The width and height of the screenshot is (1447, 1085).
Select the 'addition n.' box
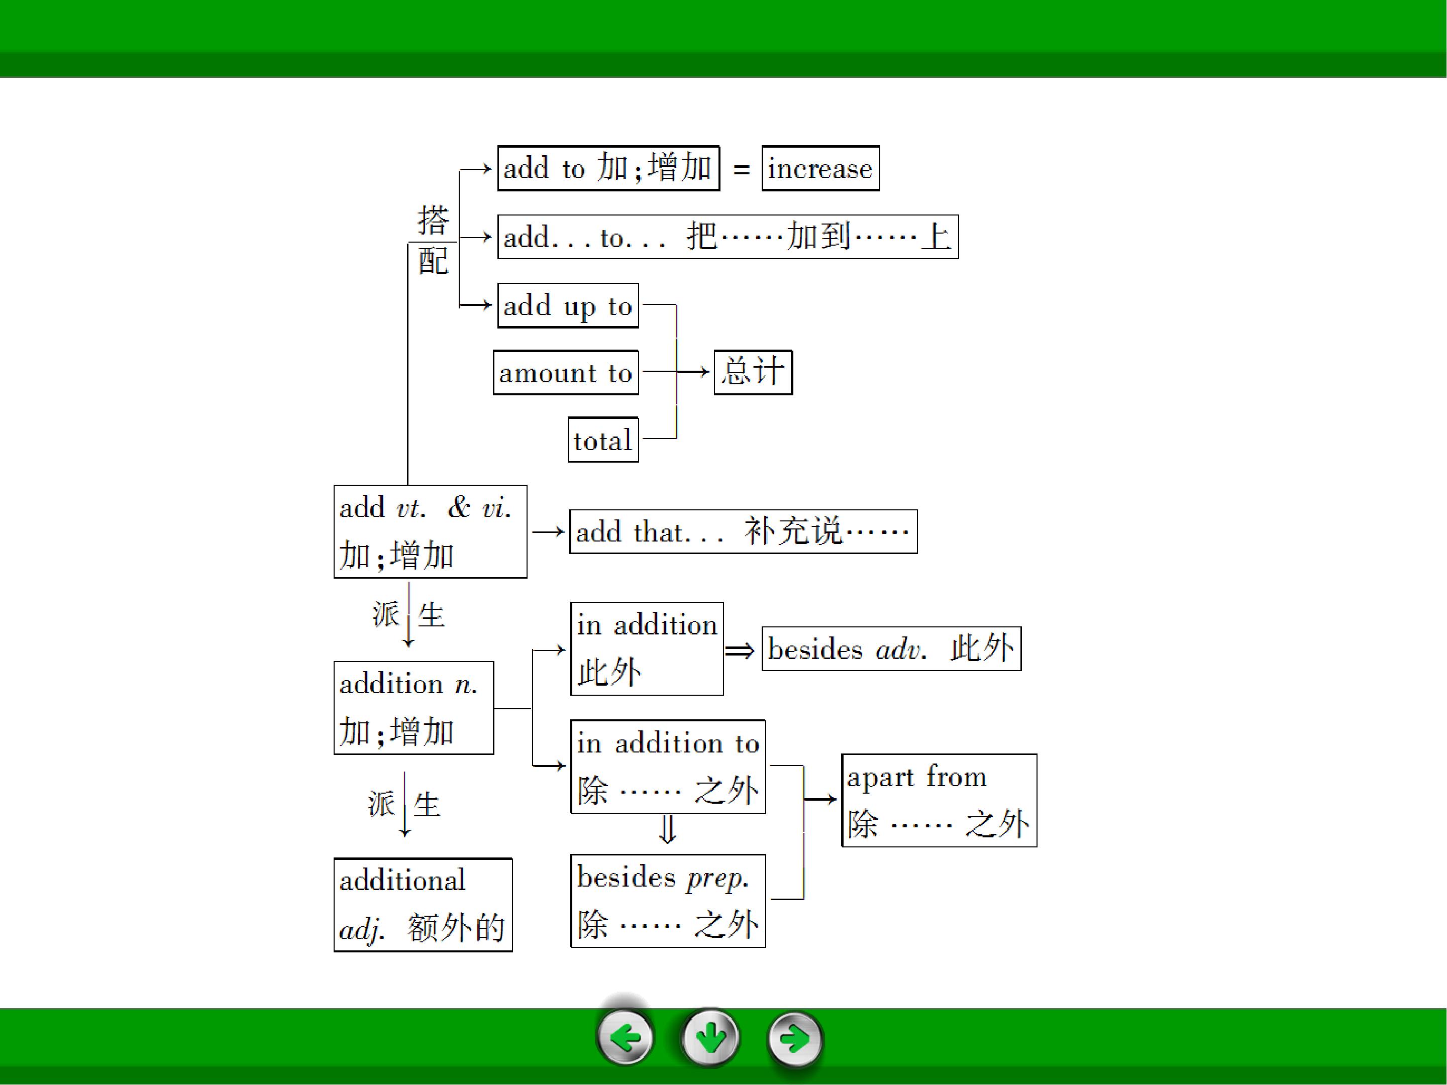[x=414, y=708]
